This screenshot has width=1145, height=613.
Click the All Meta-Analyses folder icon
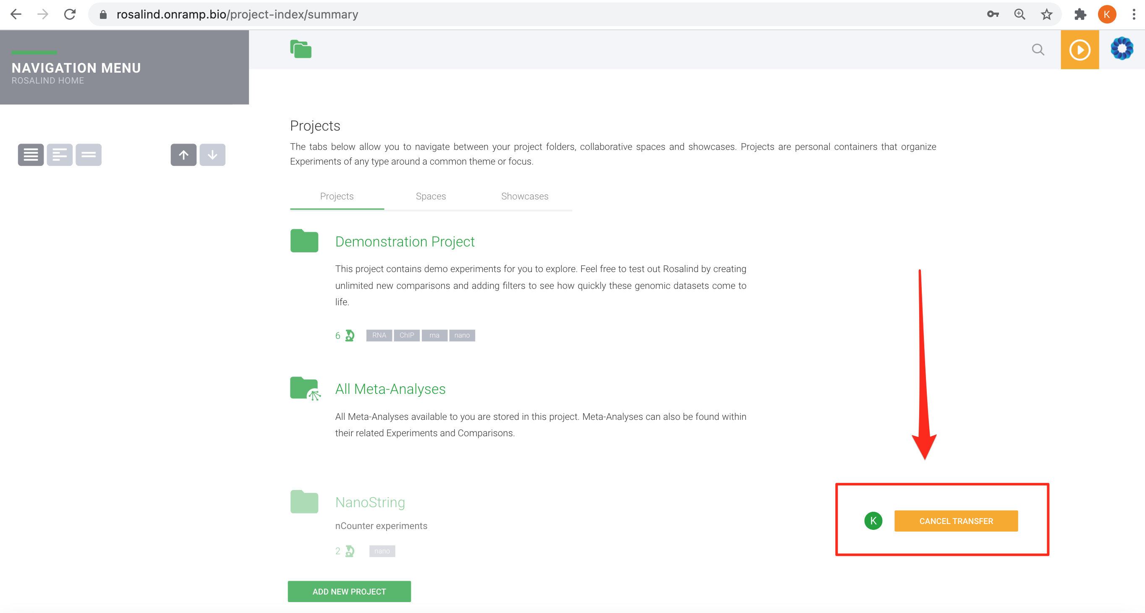point(306,388)
